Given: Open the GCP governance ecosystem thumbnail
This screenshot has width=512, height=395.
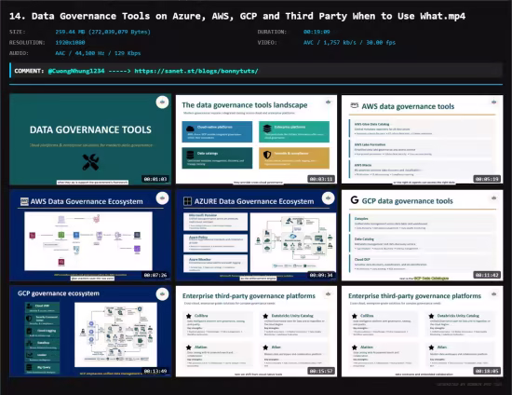Looking at the screenshot, I should [90, 332].
